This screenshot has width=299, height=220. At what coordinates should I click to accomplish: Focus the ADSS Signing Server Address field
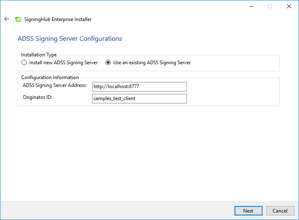139,87
